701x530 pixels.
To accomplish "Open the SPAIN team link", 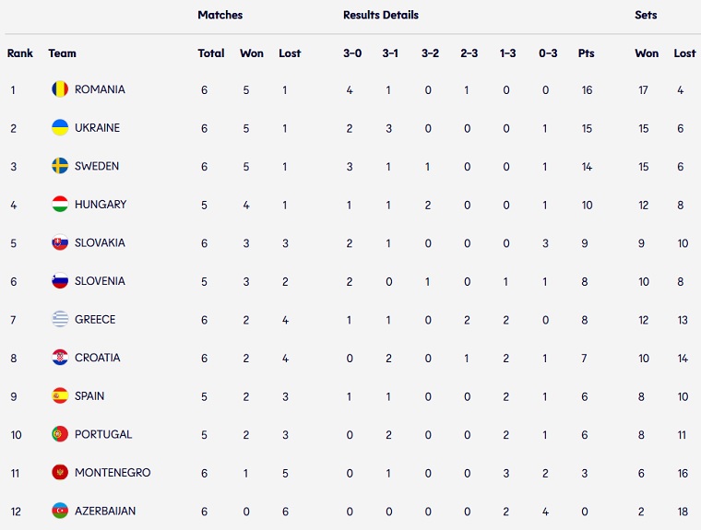I will (x=89, y=396).
